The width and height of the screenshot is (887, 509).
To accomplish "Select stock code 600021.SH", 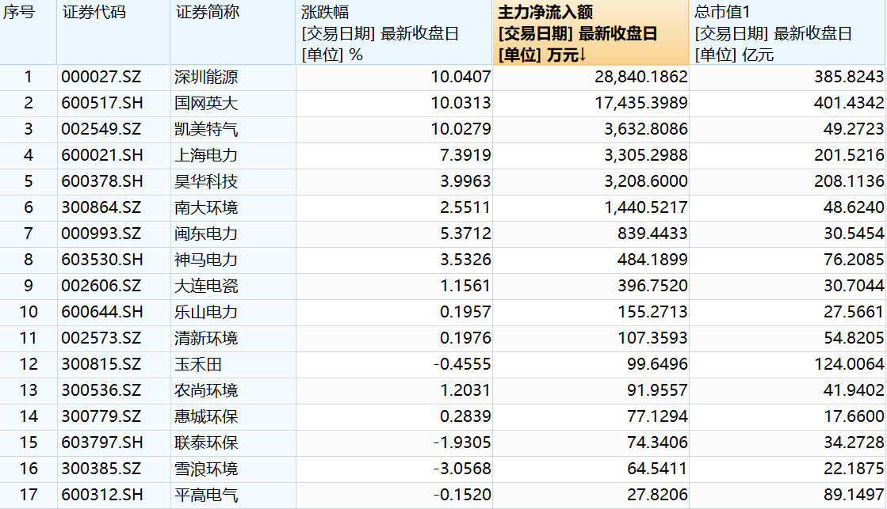I will tap(101, 155).
